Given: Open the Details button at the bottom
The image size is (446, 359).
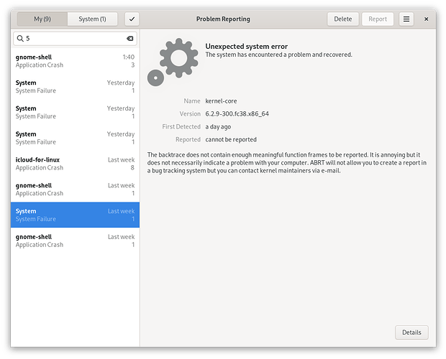Looking at the screenshot, I should [411, 332].
